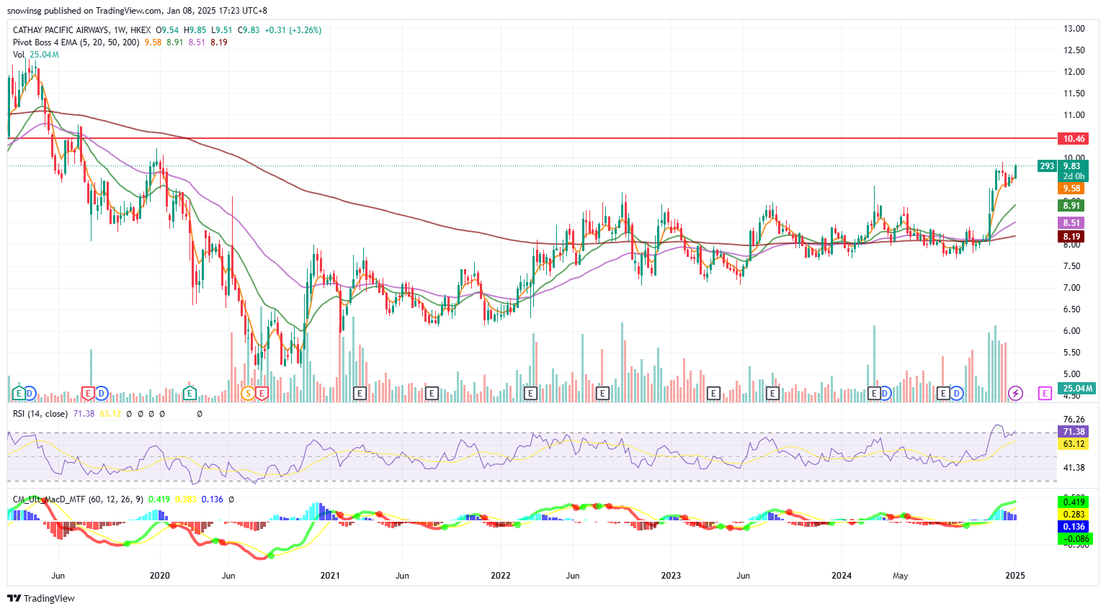Click the yellow 63.12 RSI label on axis
The width and height of the screenshot is (1106, 611).
(1074, 444)
